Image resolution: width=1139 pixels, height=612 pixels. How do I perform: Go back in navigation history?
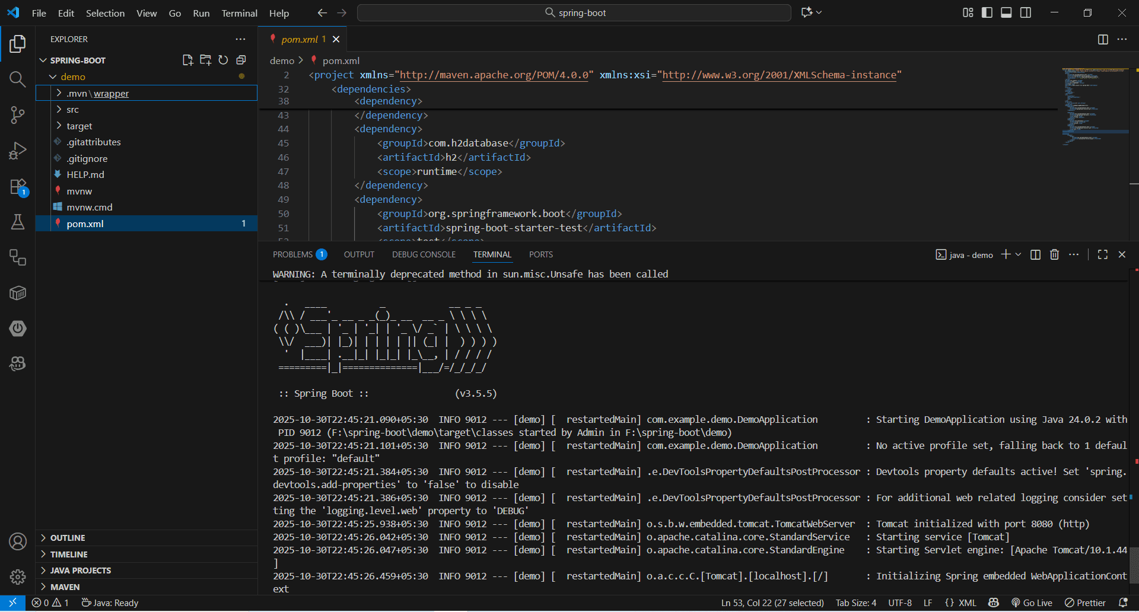pos(322,12)
